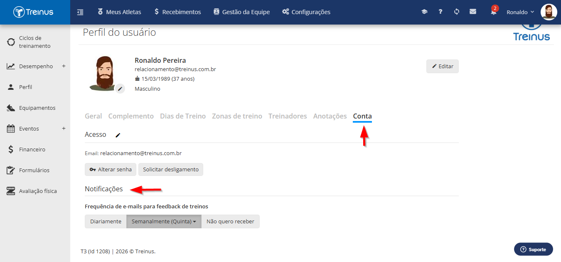Click the Treinus logo in the header
Viewport: 561px width, 262px height.
coord(33,12)
